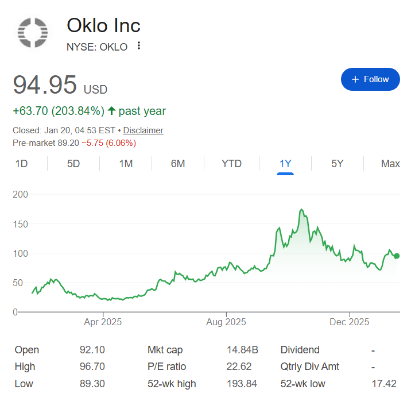
Task: Open the Disclaimer link
Action: 143,130
